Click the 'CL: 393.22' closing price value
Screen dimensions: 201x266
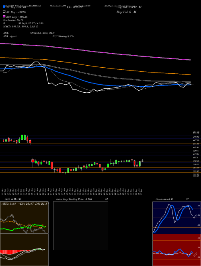pyautogui.click(x=75, y=7)
